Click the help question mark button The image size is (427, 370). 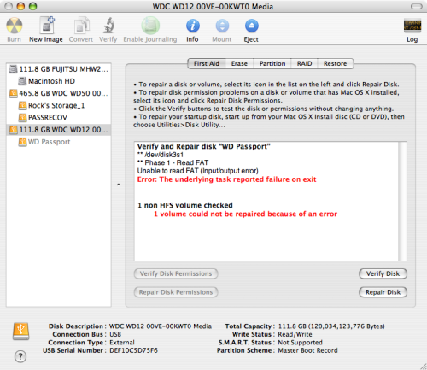(20, 356)
